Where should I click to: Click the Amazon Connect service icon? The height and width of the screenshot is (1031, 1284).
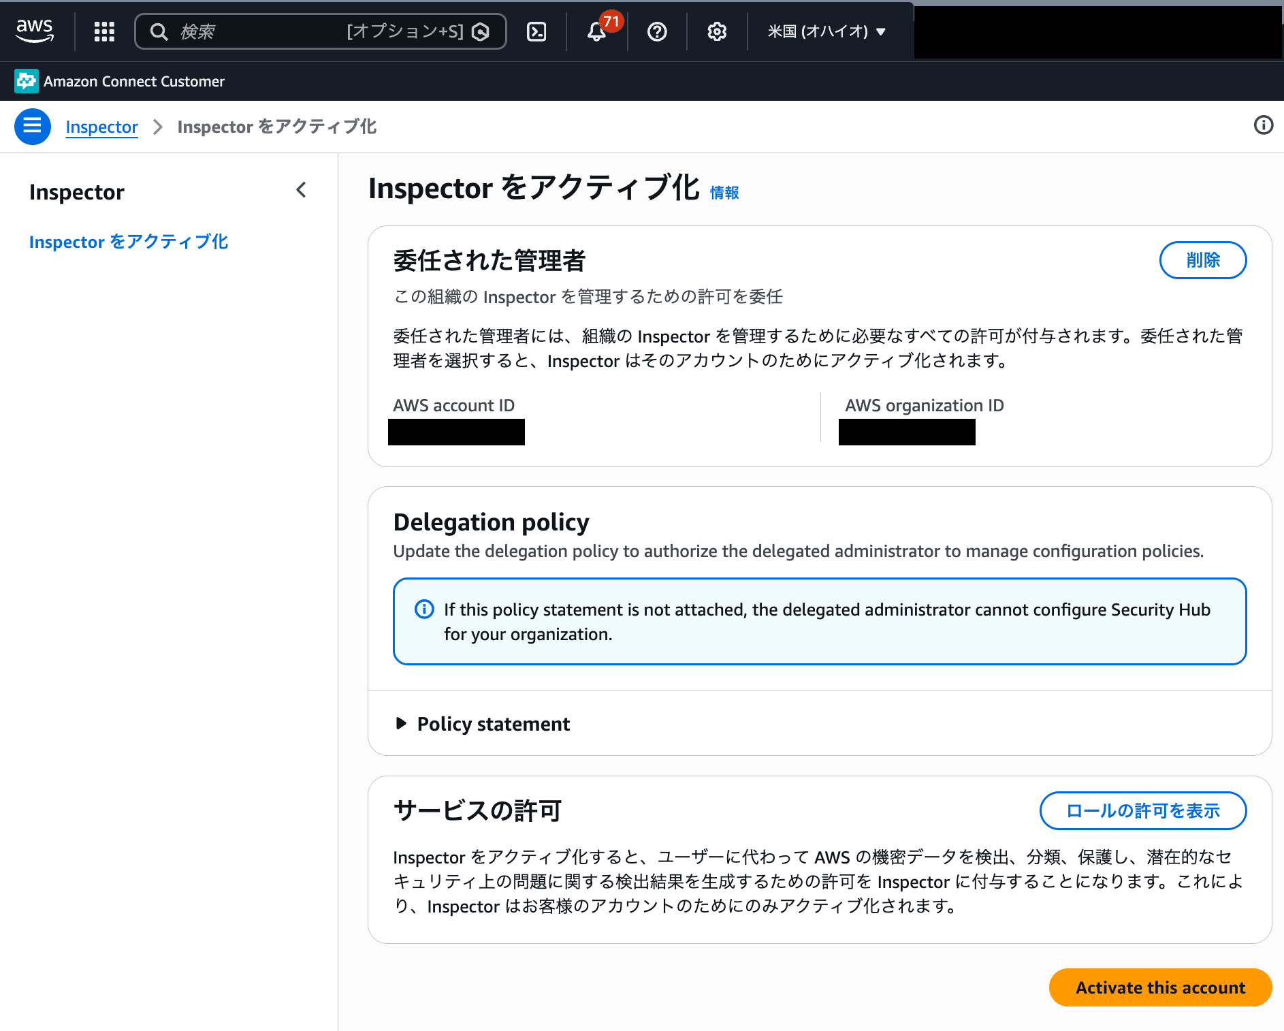[27, 81]
